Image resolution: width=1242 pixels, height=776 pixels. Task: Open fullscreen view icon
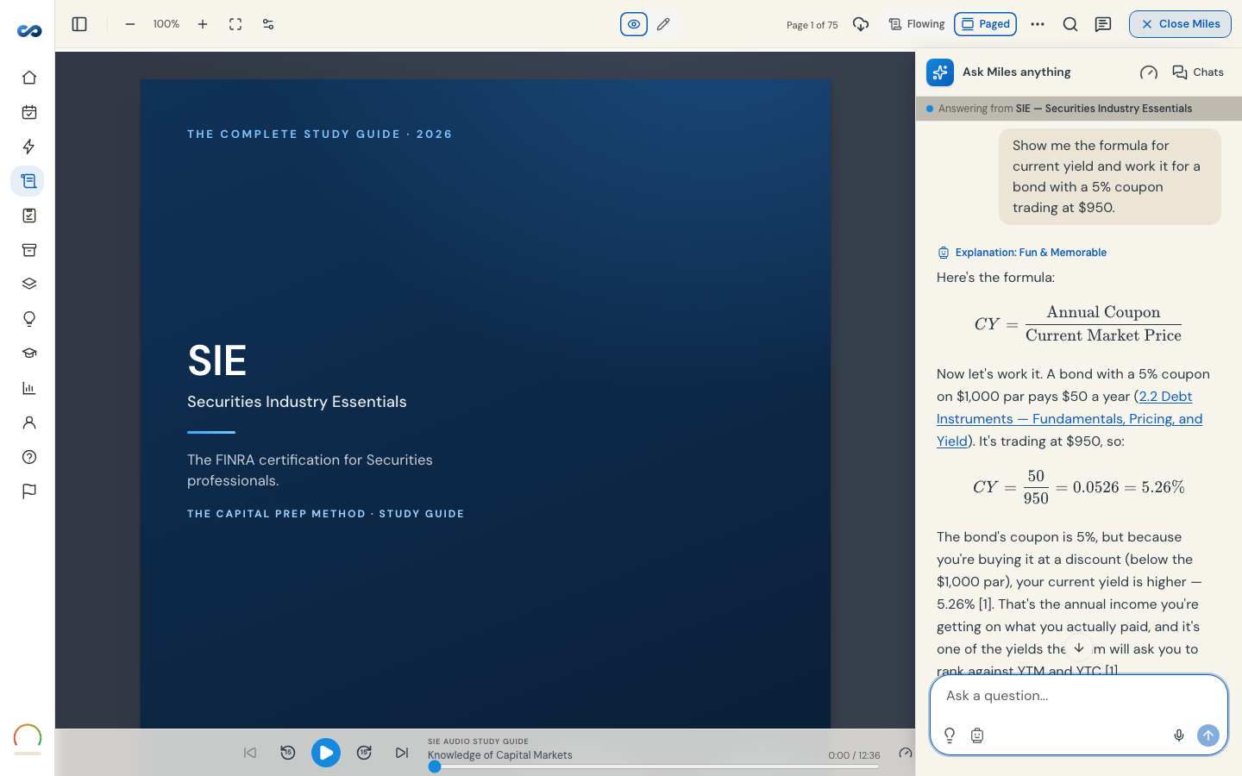click(x=235, y=24)
